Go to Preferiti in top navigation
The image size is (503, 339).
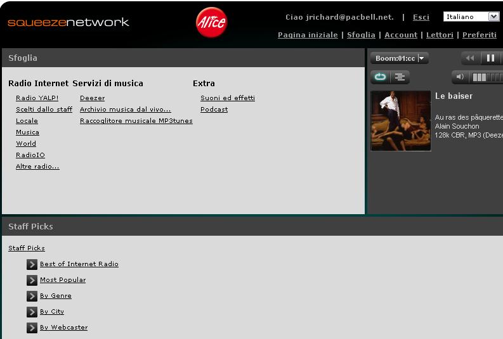(x=479, y=35)
